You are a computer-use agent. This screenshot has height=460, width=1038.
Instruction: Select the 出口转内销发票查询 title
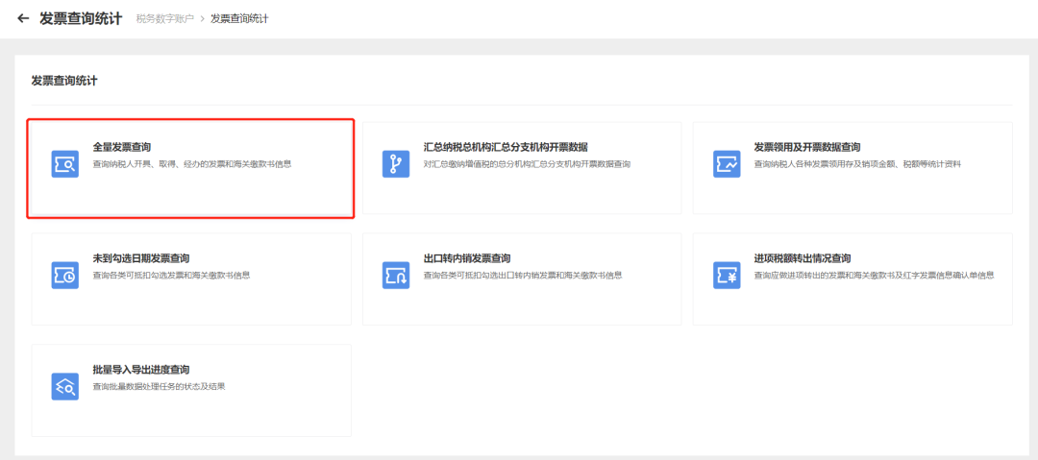467,258
